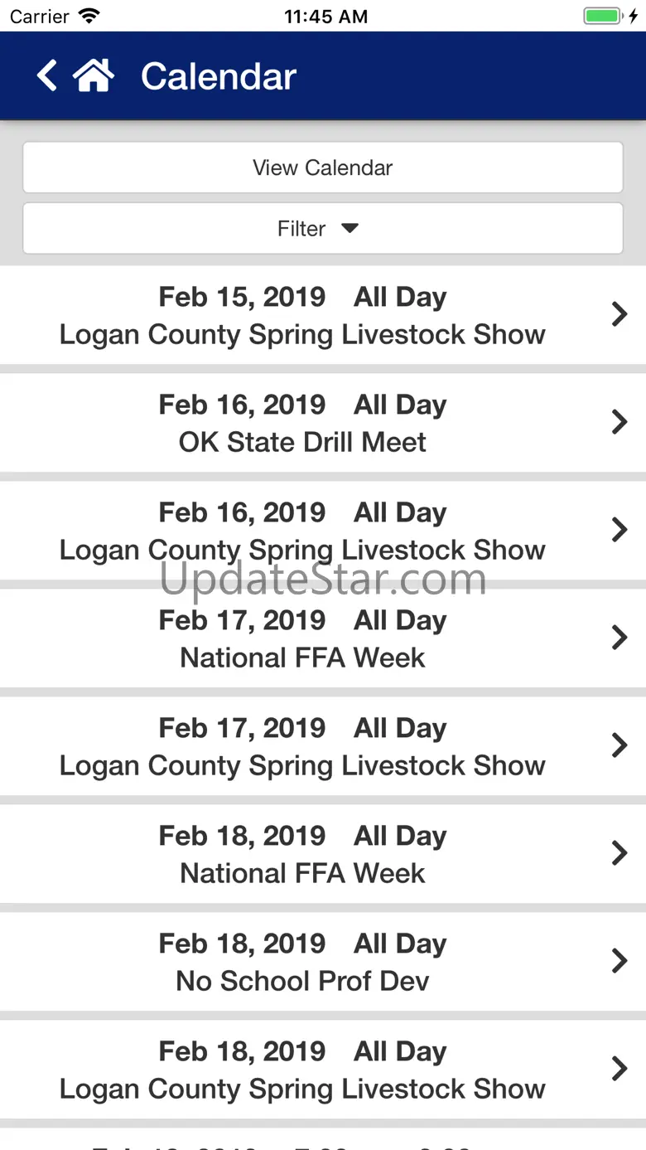This screenshot has height=1150, width=646.
Task: Tap chevron for No School Prof Dev
Action: tap(619, 962)
